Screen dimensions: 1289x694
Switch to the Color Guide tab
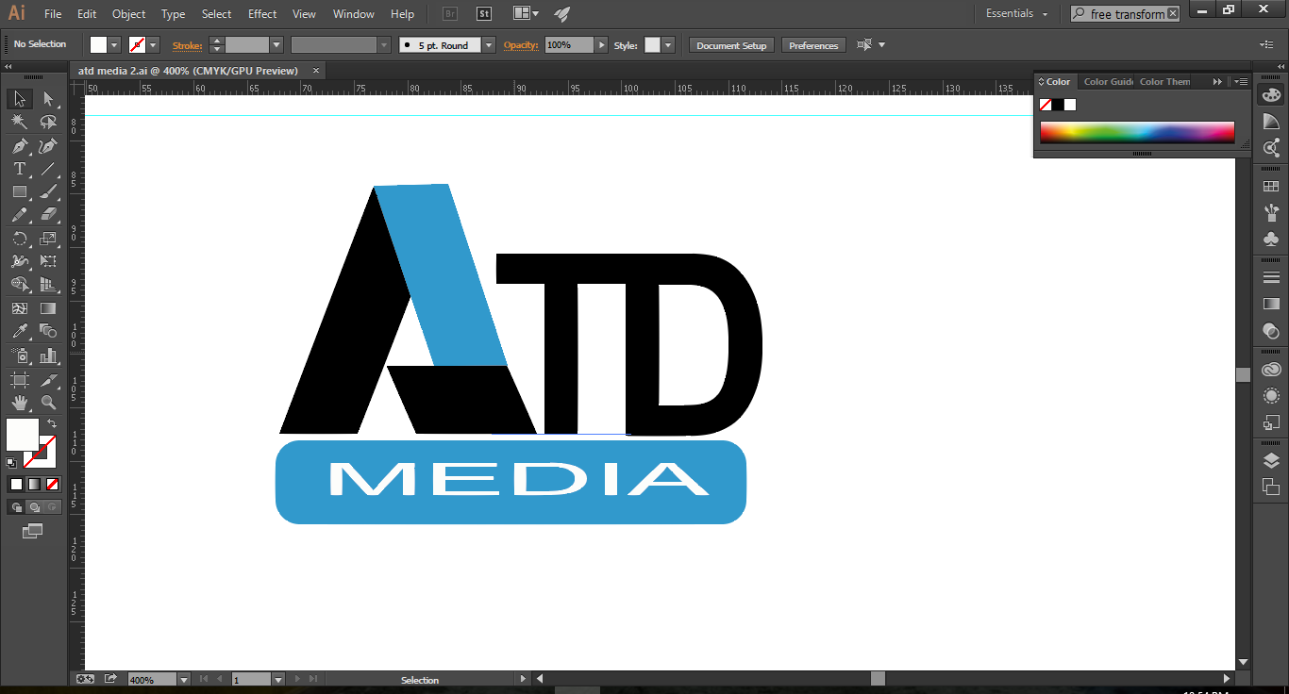(x=1108, y=81)
